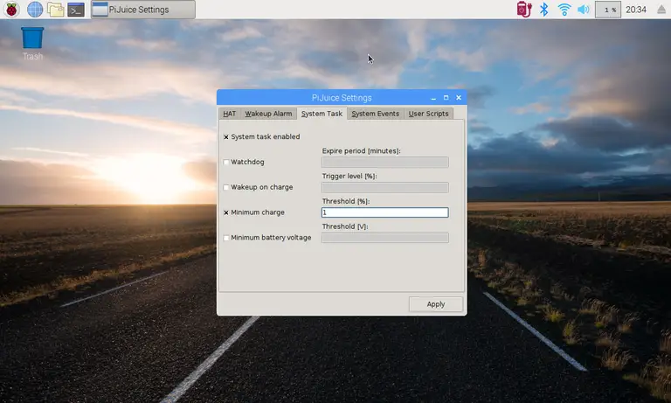Viewport: 671px width, 403px height.
Task: Tick the Minimum battery voltage checkbox
Action: coord(226,238)
